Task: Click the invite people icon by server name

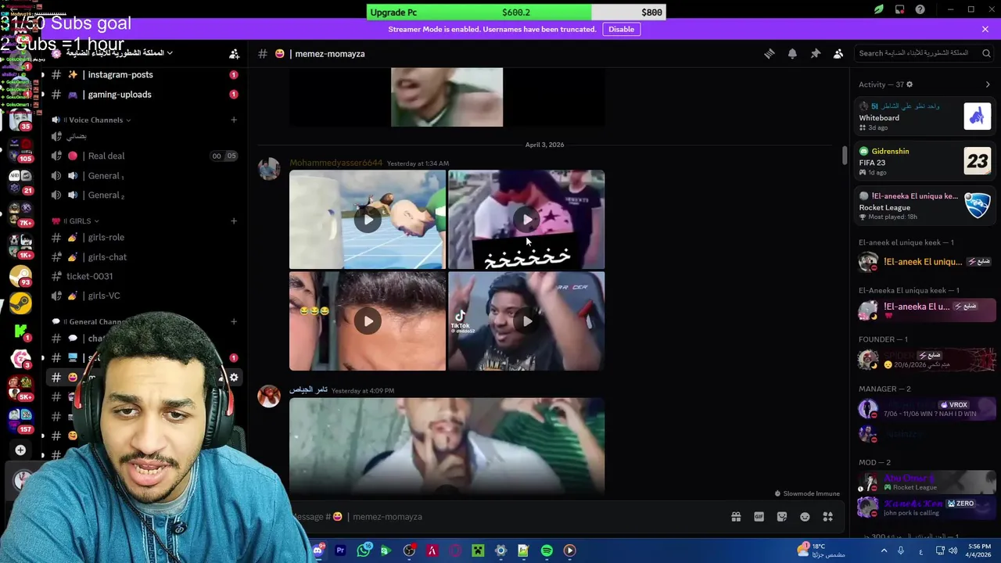Action: (234, 54)
